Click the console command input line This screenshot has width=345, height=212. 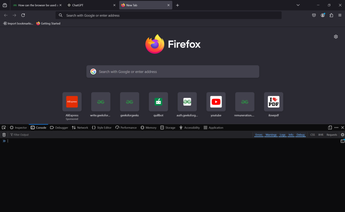[173, 141]
